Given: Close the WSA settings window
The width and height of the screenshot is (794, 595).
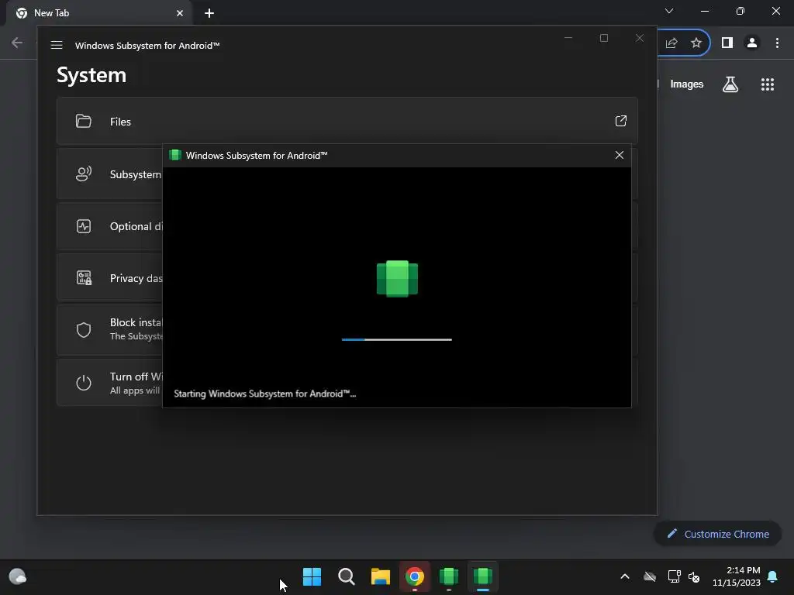Looking at the screenshot, I should pos(640,38).
